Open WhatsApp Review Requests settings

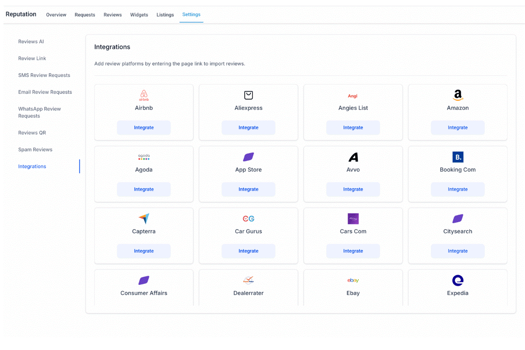pyautogui.click(x=39, y=112)
